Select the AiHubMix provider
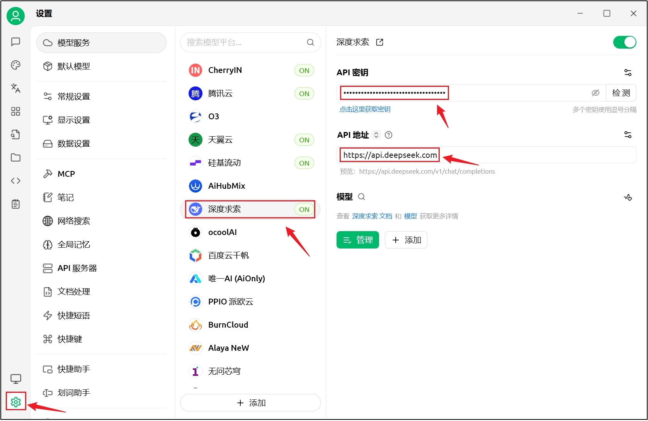Screen dimensions: 648x421 (x=250, y=186)
